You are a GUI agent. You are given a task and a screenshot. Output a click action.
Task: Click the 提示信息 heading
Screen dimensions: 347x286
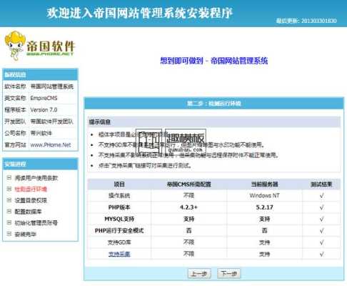(x=100, y=122)
